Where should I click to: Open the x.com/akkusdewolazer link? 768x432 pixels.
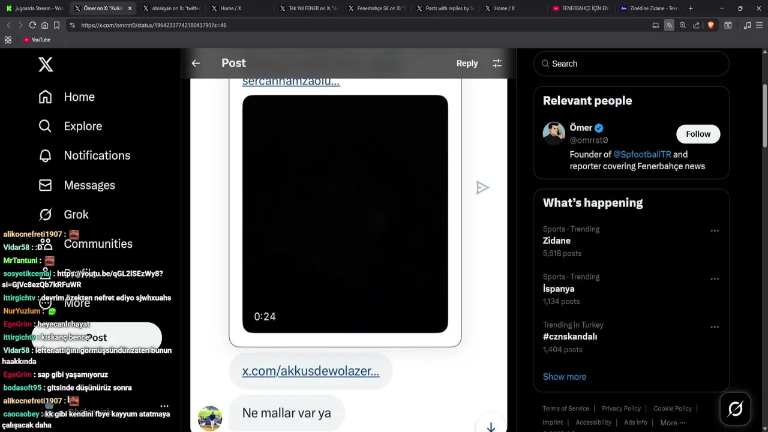(x=310, y=371)
